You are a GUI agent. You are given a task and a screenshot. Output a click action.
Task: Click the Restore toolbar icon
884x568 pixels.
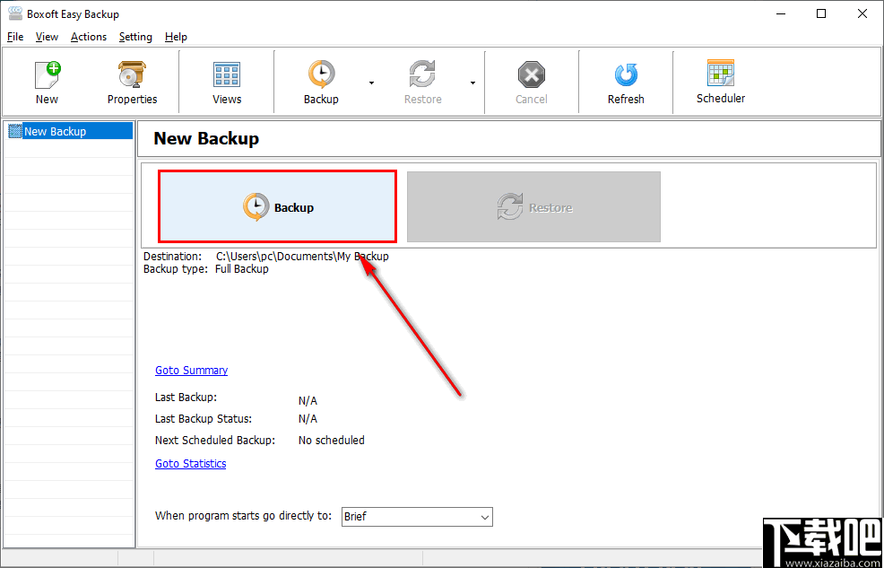pyautogui.click(x=422, y=81)
